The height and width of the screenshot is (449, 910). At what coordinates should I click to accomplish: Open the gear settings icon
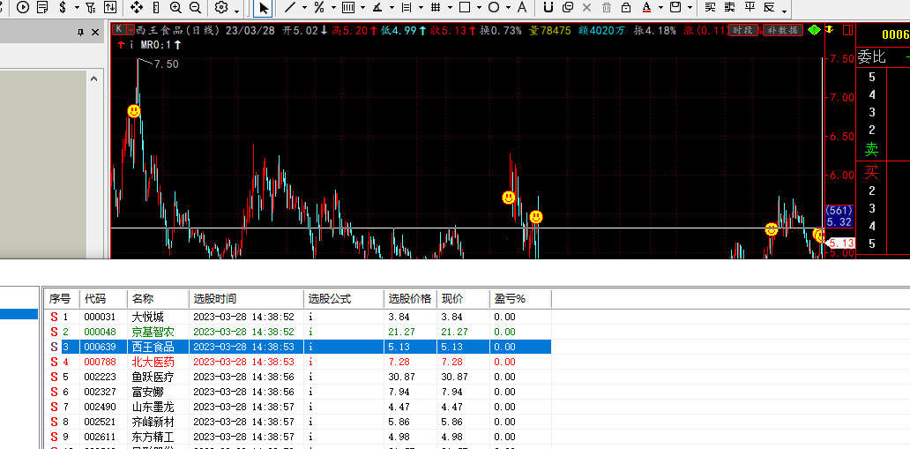220,8
